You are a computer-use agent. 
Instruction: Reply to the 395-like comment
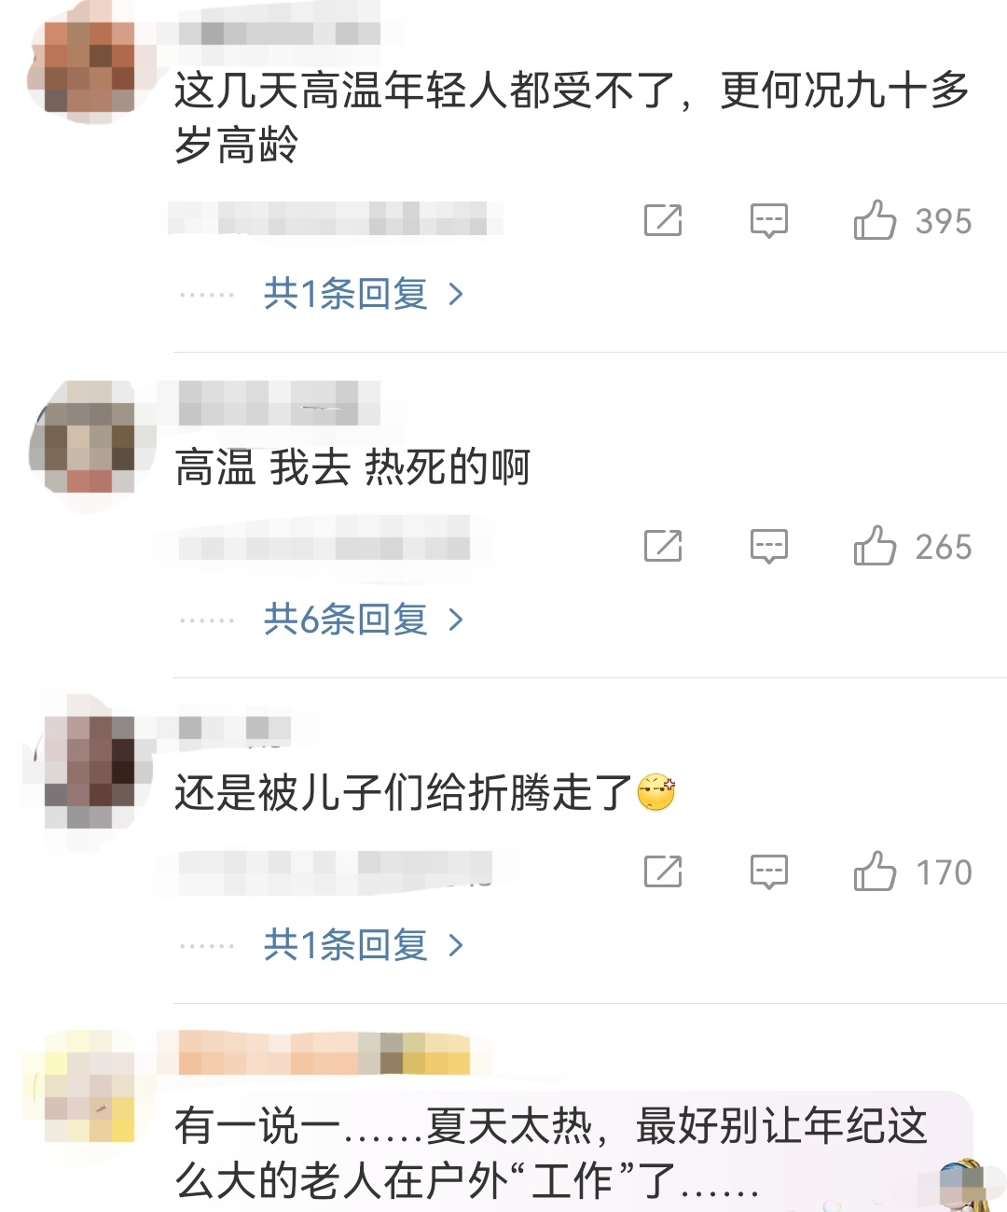click(769, 220)
